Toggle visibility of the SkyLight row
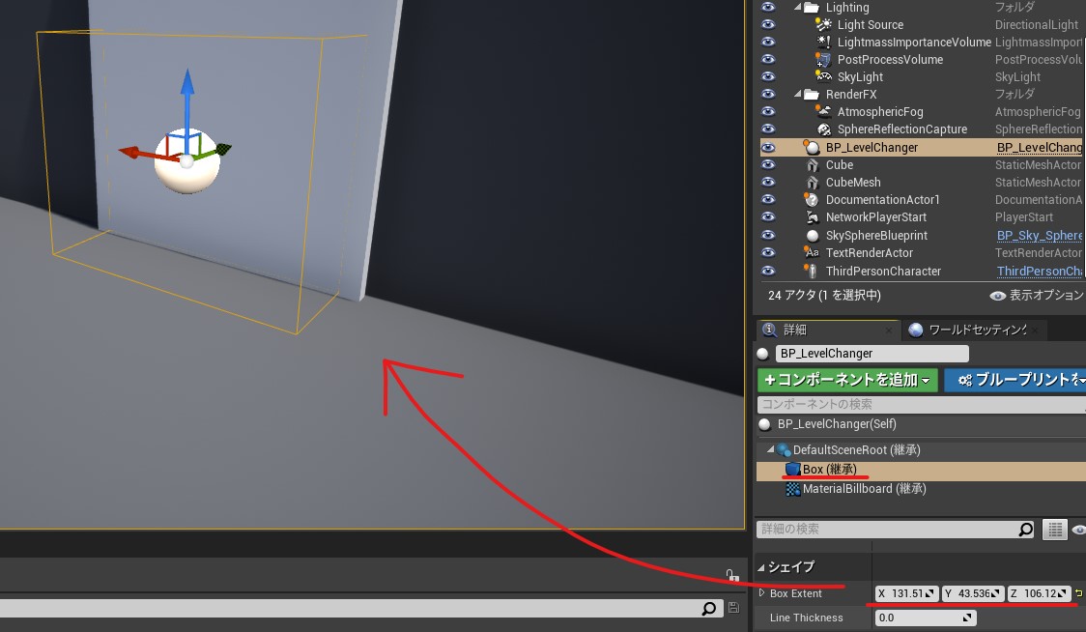The height and width of the screenshot is (632, 1086). tap(768, 77)
